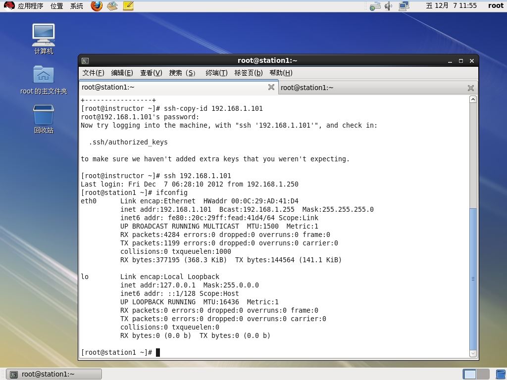507x380 pixels.
Task: Open the Computer desktop icon
Action: (x=44, y=39)
